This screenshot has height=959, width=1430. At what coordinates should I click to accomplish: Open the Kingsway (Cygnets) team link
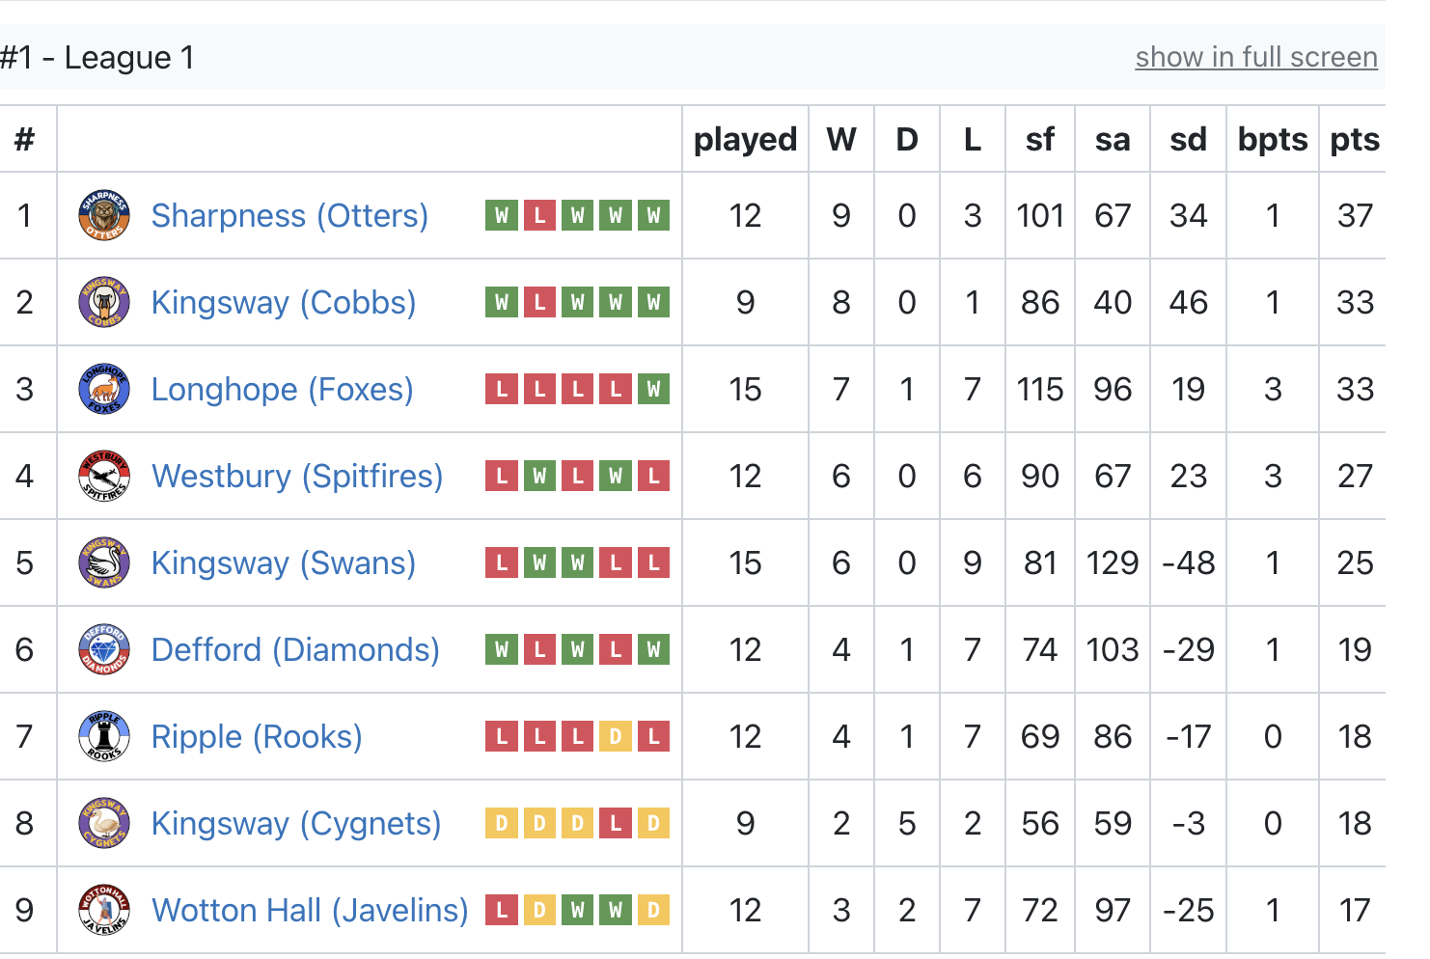pos(296,823)
